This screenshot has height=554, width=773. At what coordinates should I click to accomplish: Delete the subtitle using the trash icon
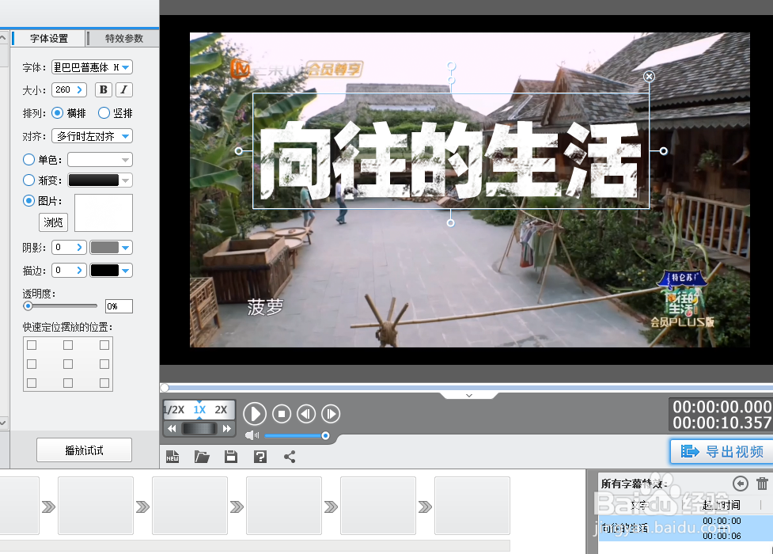(x=762, y=484)
